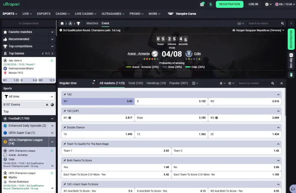The width and height of the screenshot is (296, 193).
Task: Click the pie-chart icon beside 8157 Events
Action: 52,105
